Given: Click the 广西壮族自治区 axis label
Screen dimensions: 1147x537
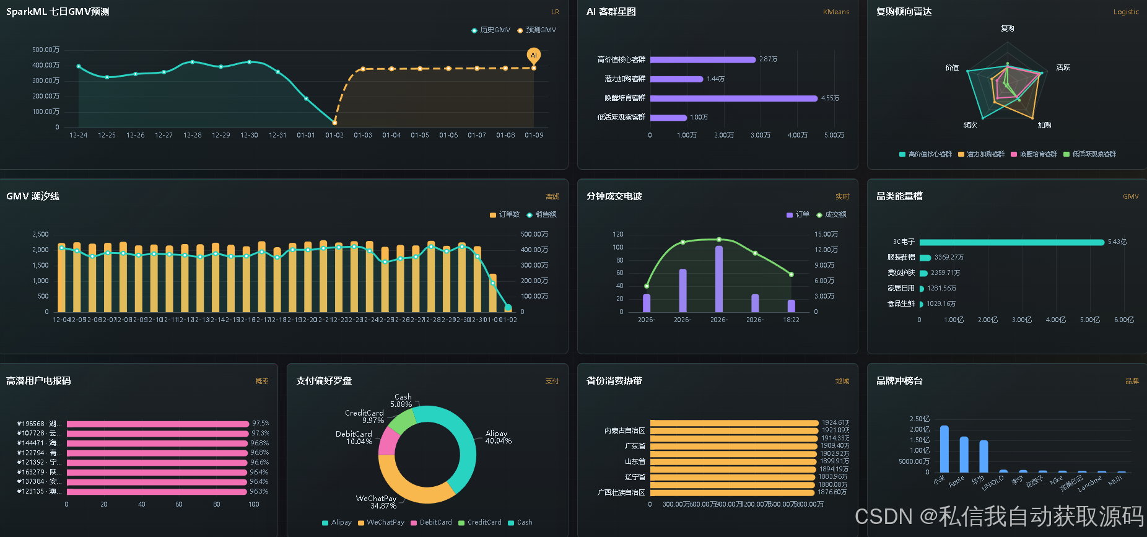Looking at the screenshot, I should 621,493.
